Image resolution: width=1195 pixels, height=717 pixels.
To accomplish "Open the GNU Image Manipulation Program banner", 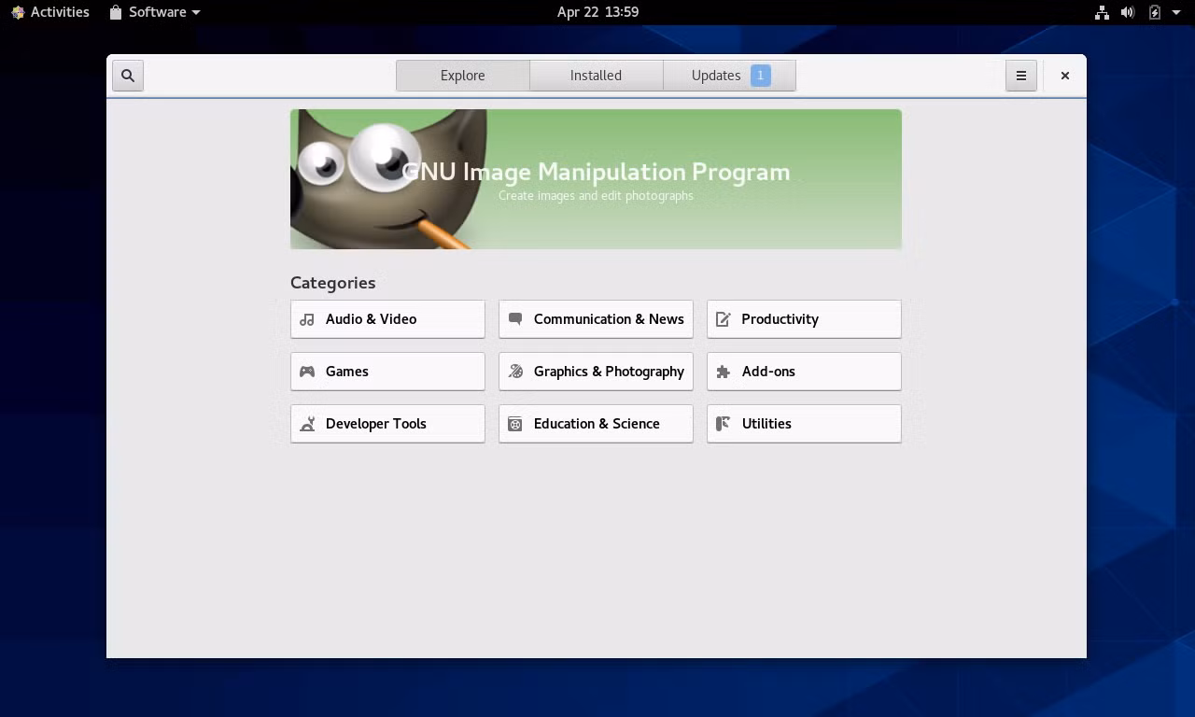I will [596, 179].
